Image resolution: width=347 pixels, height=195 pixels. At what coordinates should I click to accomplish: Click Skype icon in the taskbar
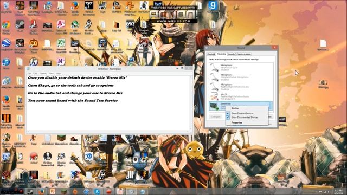tap(98, 191)
